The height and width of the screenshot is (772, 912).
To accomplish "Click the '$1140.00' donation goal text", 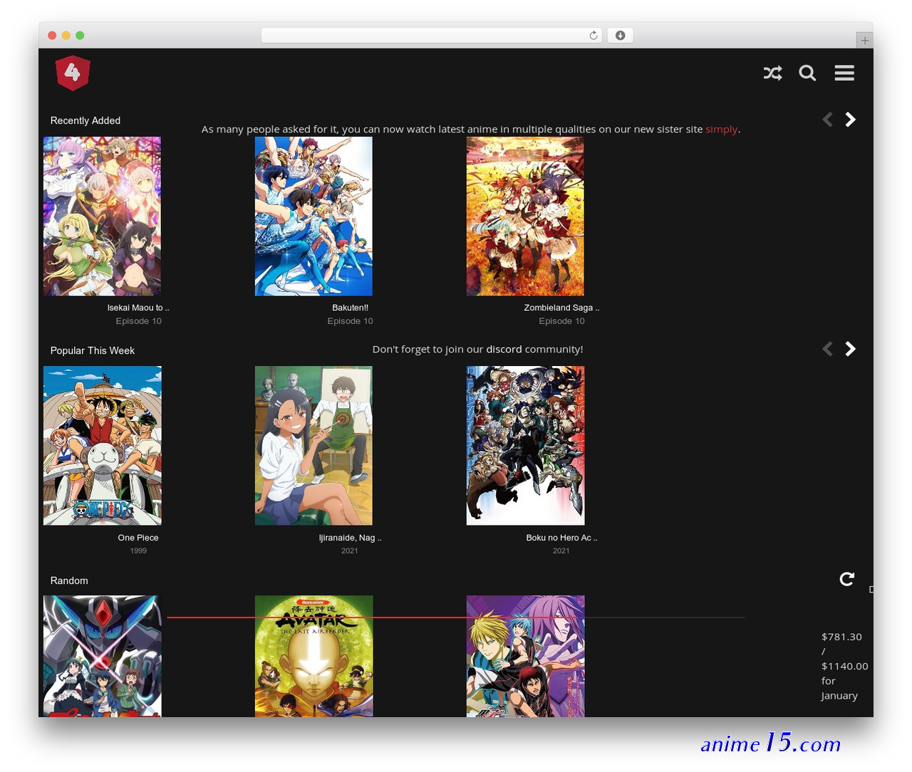I will (x=845, y=666).
